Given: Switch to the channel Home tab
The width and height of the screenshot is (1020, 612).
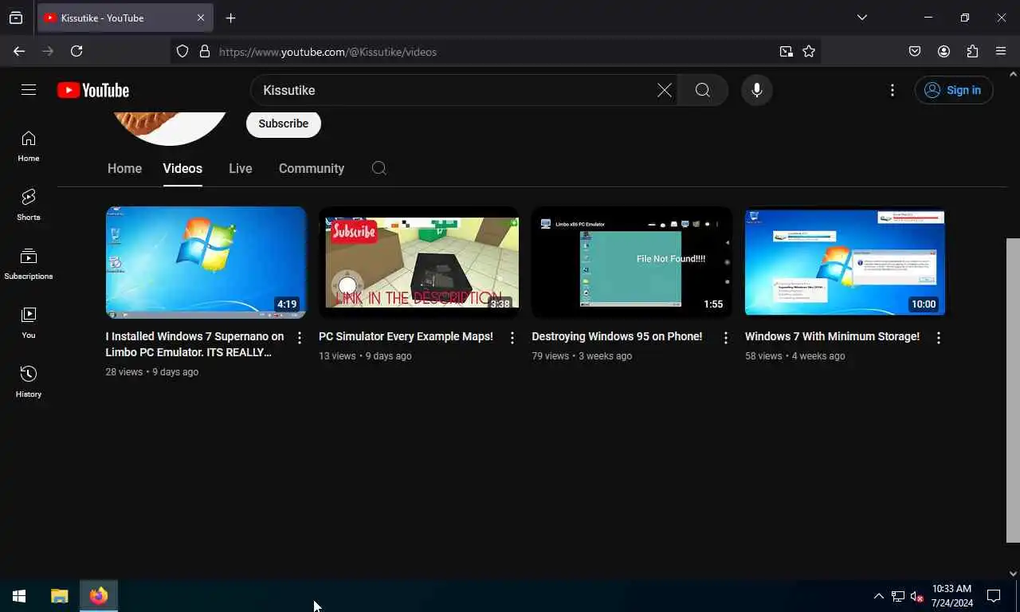Looking at the screenshot, I should [124, 168].
